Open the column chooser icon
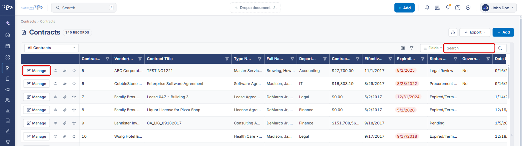Image resolution: width=522 pixels, height=146 pixels. point(403,48)
